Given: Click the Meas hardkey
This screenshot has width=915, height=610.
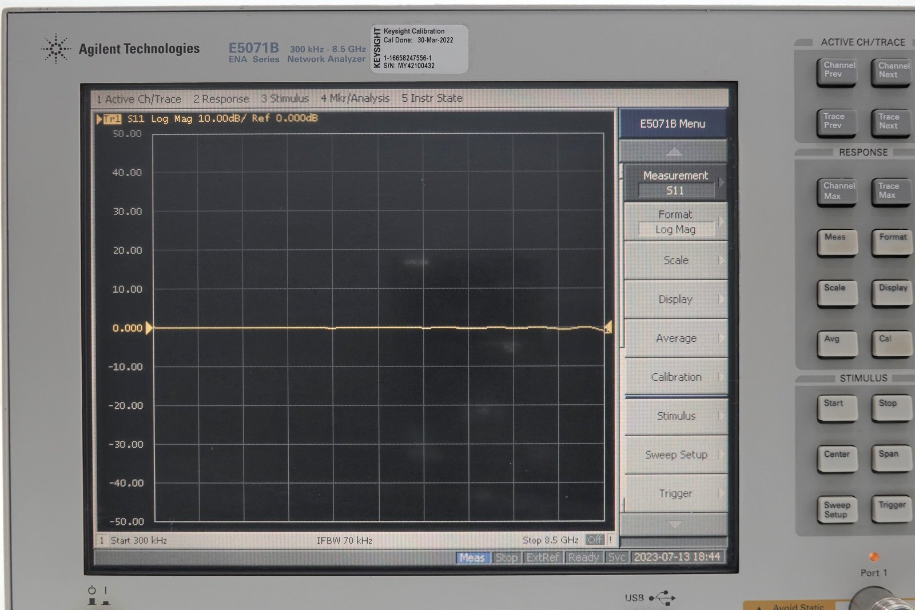Looking at the screenshot, I should pyautogui.click(x=837, y=244).
